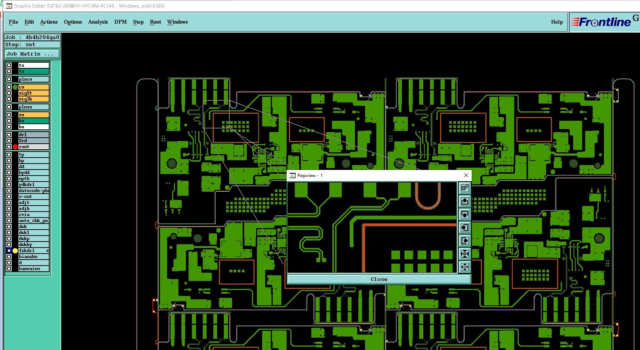The width and height of the screenshot is (640, 350).
Task: Click the Popview title bar window icon
Action: (293, 175)
